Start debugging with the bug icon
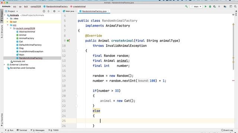The image size is (238, 133). tap(210, 7)
